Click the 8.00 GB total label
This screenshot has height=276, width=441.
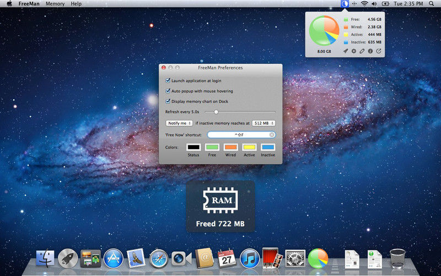pos(324,51)
